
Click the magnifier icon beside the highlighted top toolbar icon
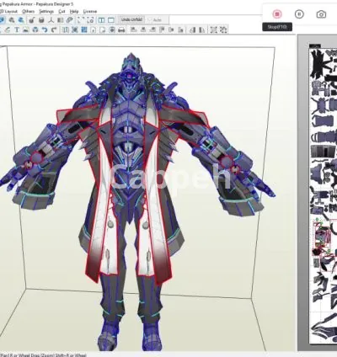point(12,20)
